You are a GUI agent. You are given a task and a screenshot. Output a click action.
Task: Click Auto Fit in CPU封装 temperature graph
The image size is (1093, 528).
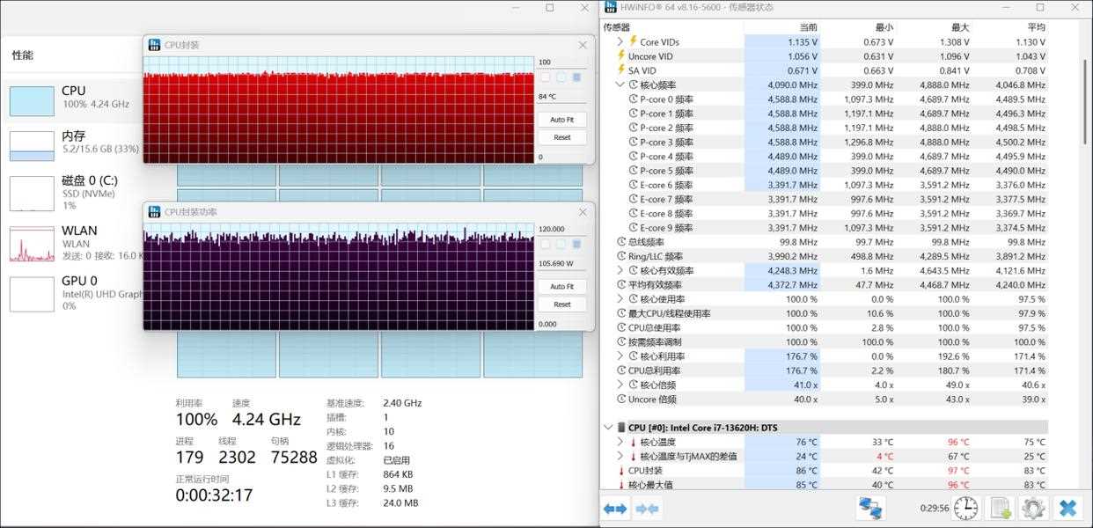point(561,120)
